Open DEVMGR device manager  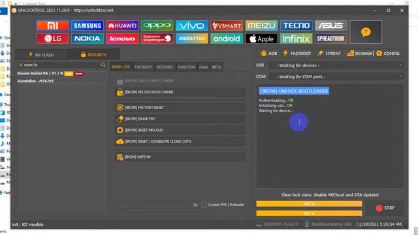360,54
